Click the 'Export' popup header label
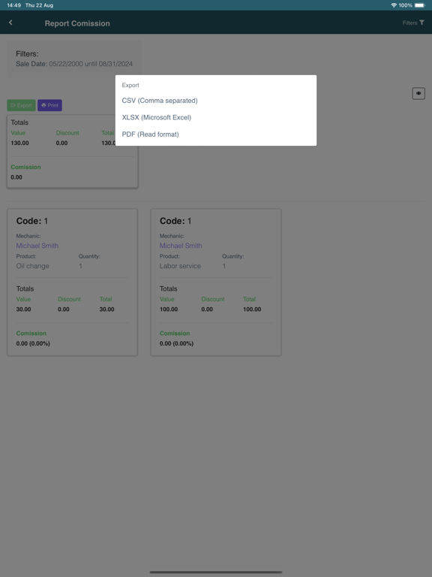 click(x=130, y=85)
